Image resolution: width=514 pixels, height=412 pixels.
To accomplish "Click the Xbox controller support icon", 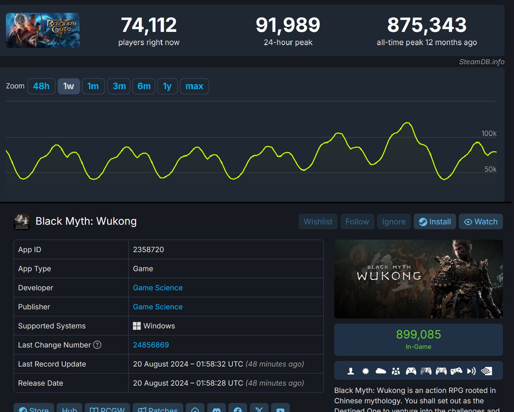I will coord(411,371).
